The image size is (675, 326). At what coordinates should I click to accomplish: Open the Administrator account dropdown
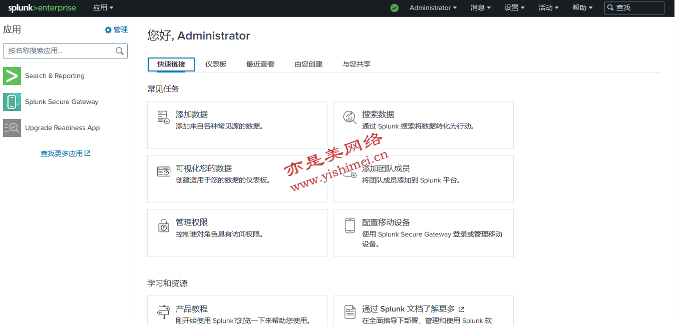[433, 8]
